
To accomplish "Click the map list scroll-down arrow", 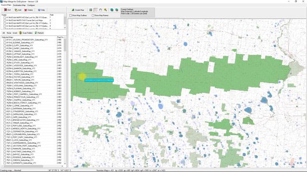I will [x=65, y=164].
